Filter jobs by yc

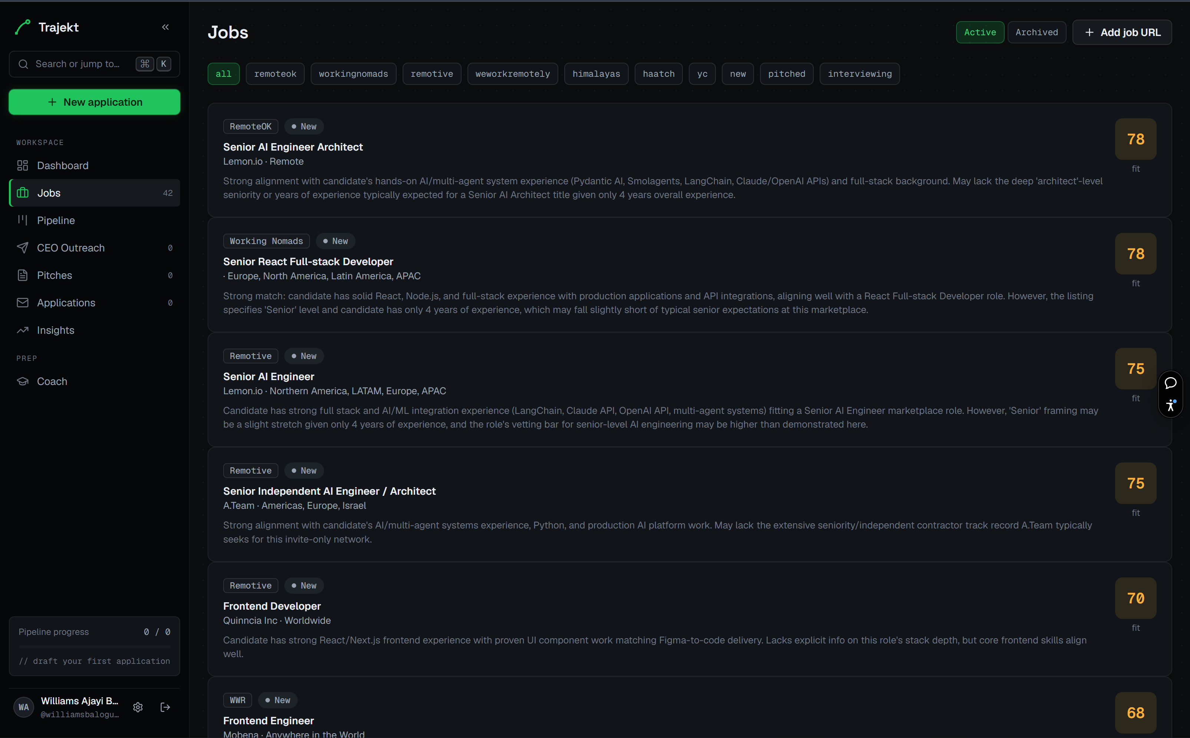(x=702, y=74)
